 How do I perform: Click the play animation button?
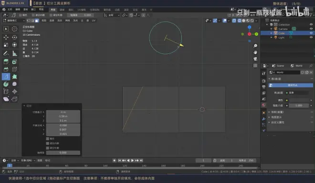tap(132, 160)
